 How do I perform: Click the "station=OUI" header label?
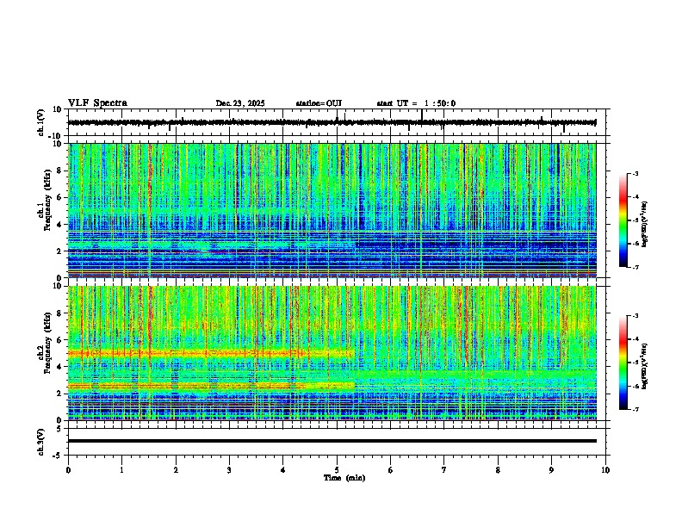click(x=319, y=103)
